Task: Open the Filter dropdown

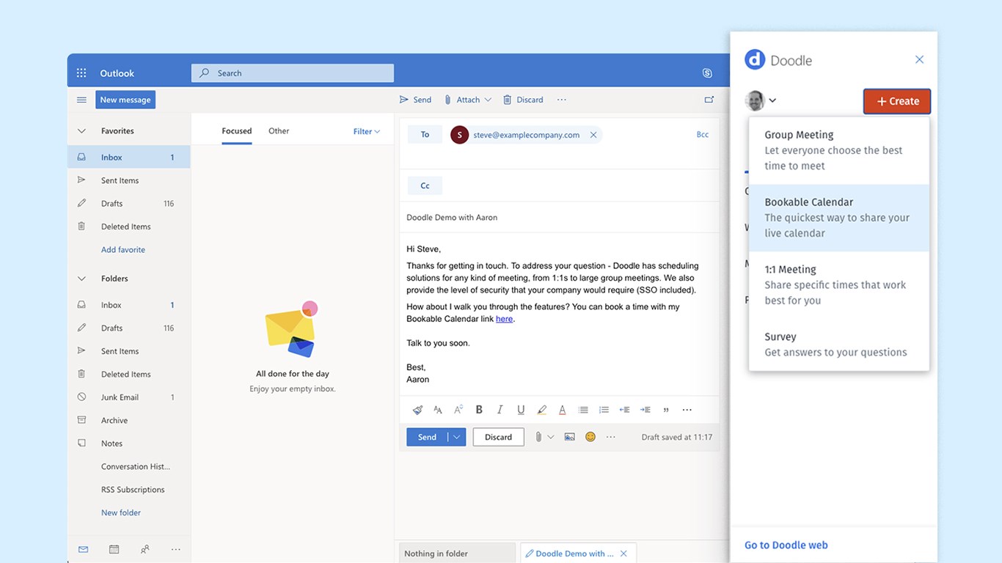Action: point(367,131)
